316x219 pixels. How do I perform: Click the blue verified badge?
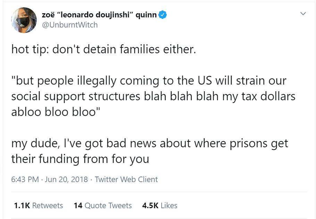(163, 15)
